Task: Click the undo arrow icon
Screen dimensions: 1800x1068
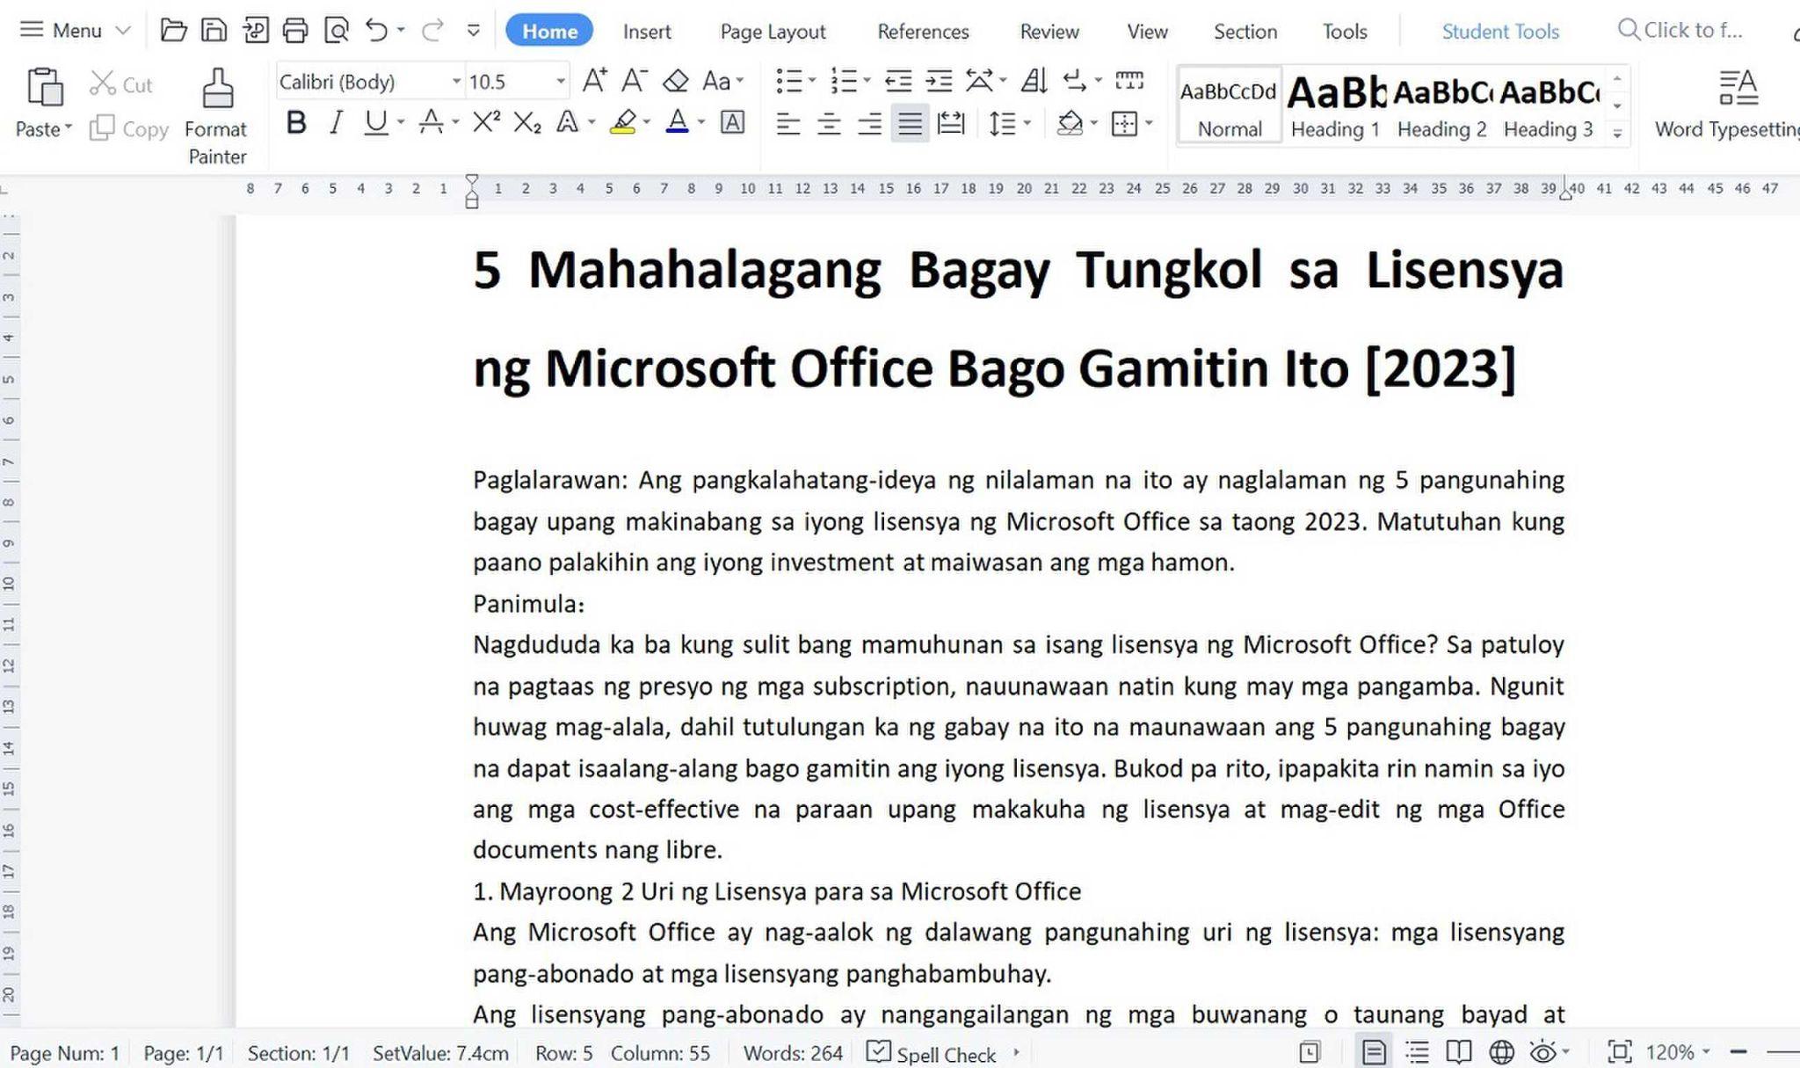Action: (377, 31)
